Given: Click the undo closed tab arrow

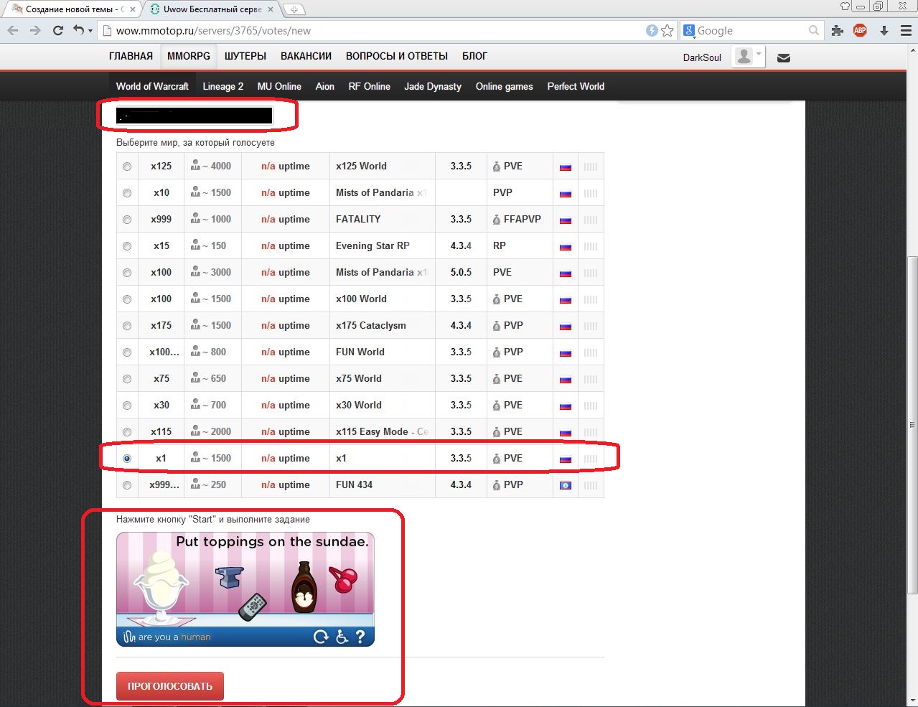Looking at the screenshot, I should click(78, 30).
